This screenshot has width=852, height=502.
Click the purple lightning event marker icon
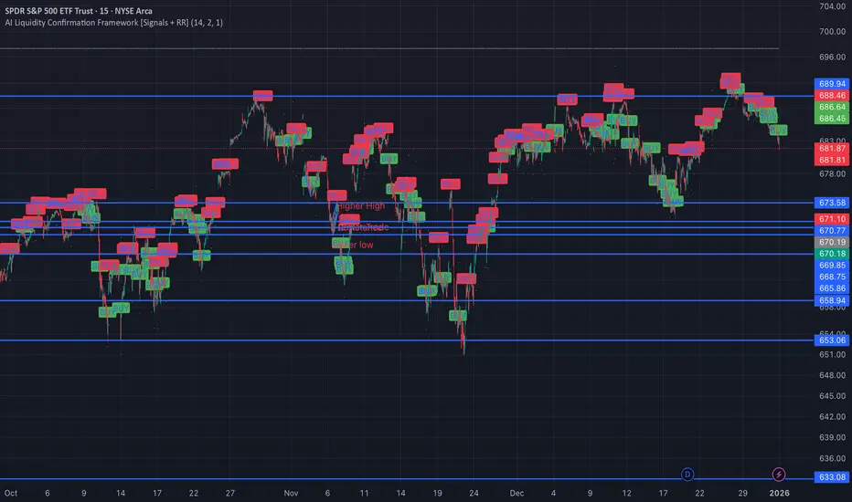tap(779, 475)
